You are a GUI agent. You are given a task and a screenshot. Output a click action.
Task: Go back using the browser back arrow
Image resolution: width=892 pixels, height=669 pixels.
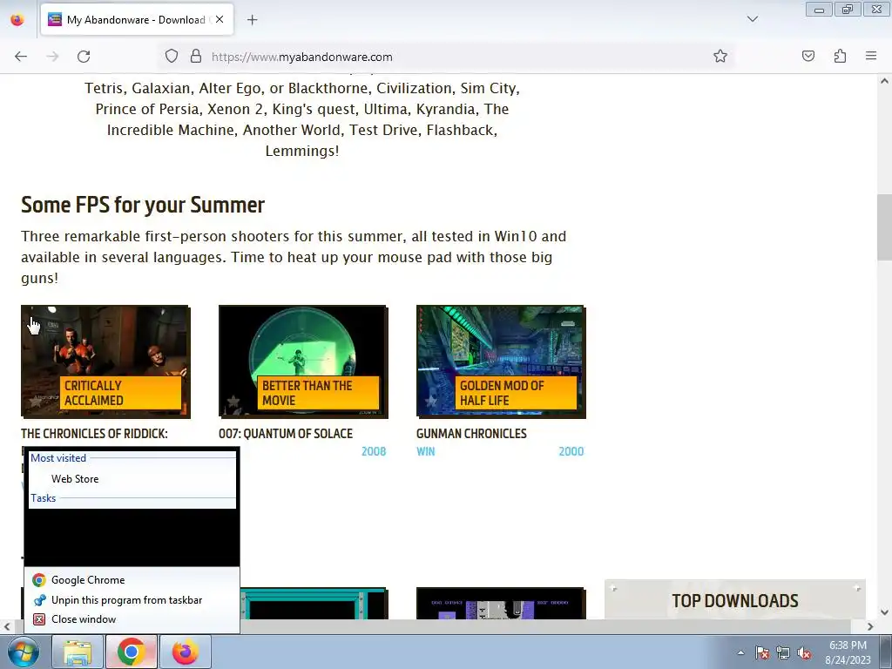[21, 57]
